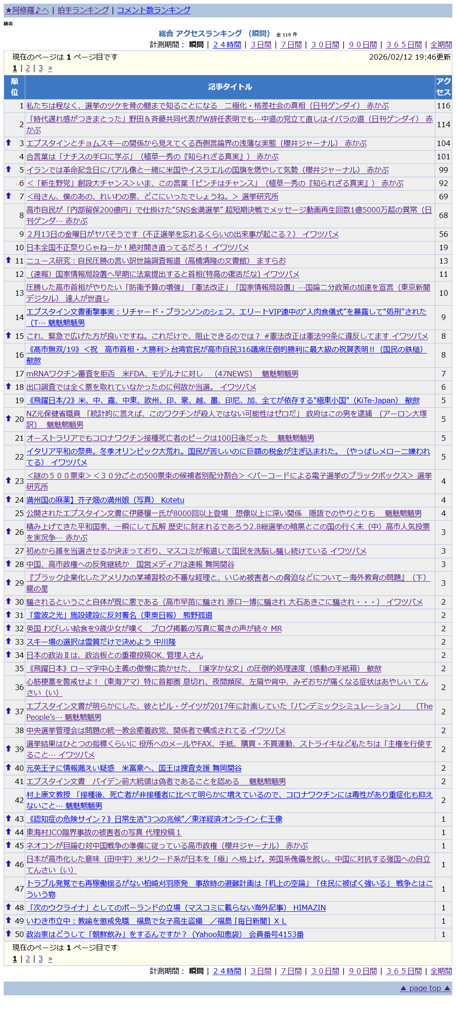Click the » next arrow in the bottom pagination

(x=50, y=959)
